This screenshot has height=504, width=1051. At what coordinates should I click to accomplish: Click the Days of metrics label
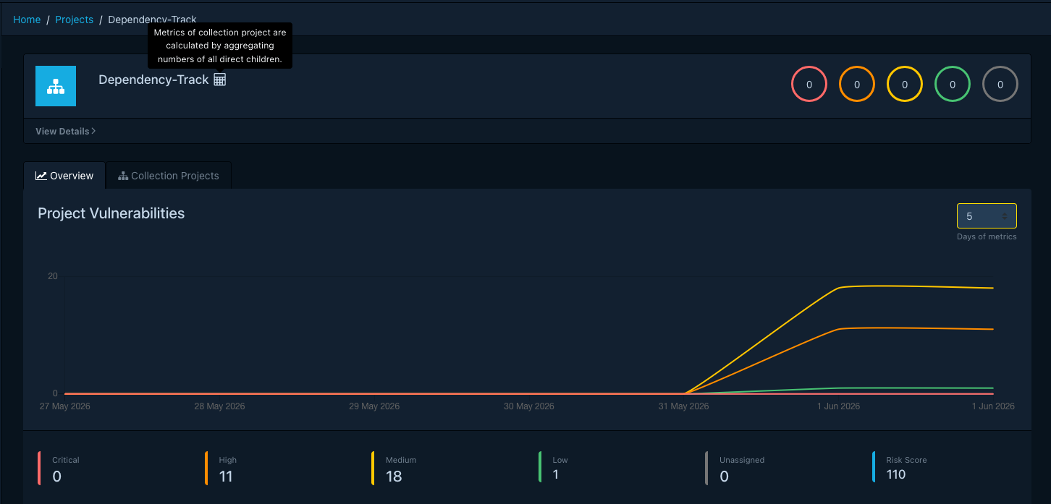987,236
